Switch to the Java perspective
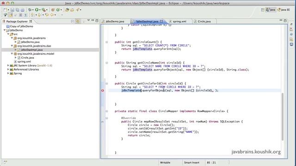This screenshot has height=166, width=296. [x=271, y=10]
